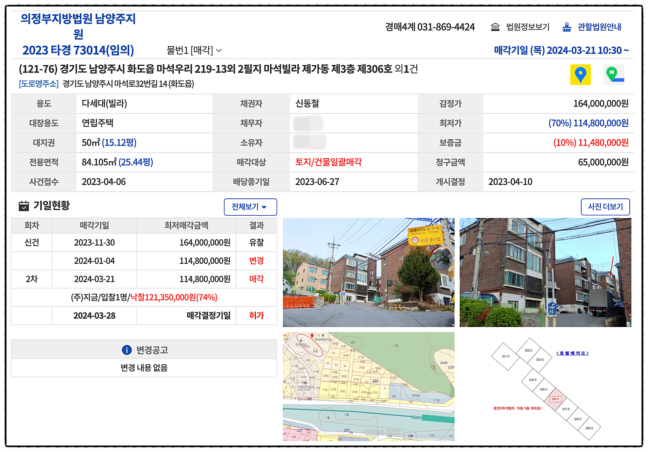Open the yellow map pin icon
The width and height of the screenshot is (648, 452).
tap(580, 74)
